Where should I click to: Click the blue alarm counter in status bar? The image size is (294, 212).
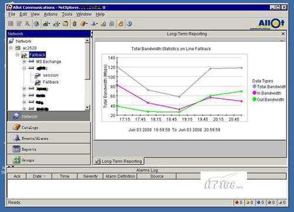[260, 202]
